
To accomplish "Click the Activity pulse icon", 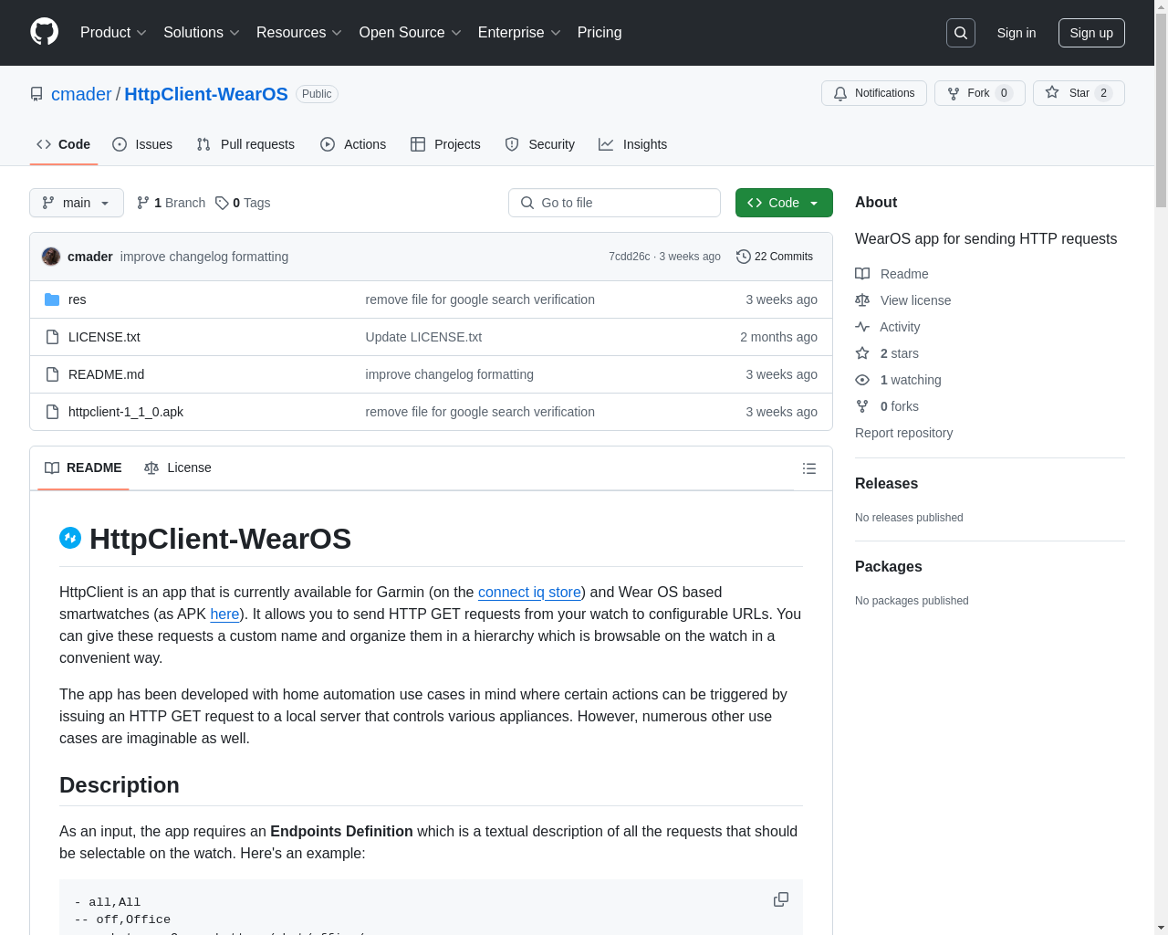I will point(862,327).
